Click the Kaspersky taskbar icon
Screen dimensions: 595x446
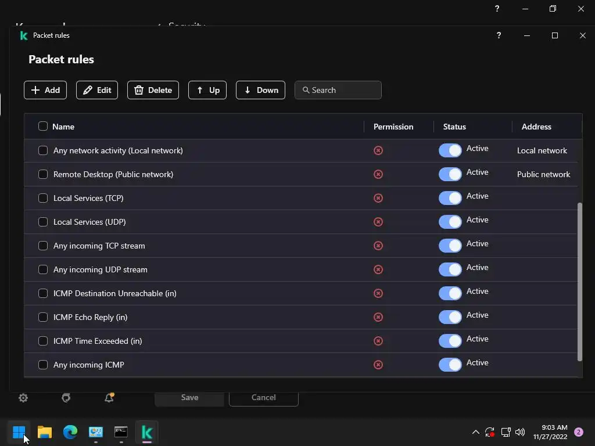147,432
